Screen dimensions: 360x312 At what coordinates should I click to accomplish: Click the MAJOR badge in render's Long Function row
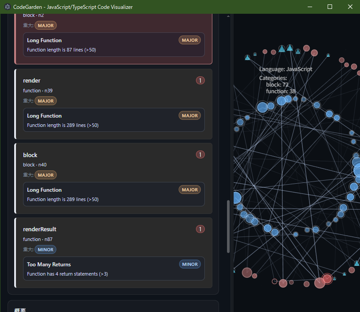(190, 115)
